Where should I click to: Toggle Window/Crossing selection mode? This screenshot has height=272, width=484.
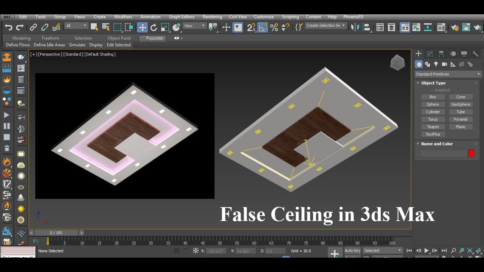129,27
